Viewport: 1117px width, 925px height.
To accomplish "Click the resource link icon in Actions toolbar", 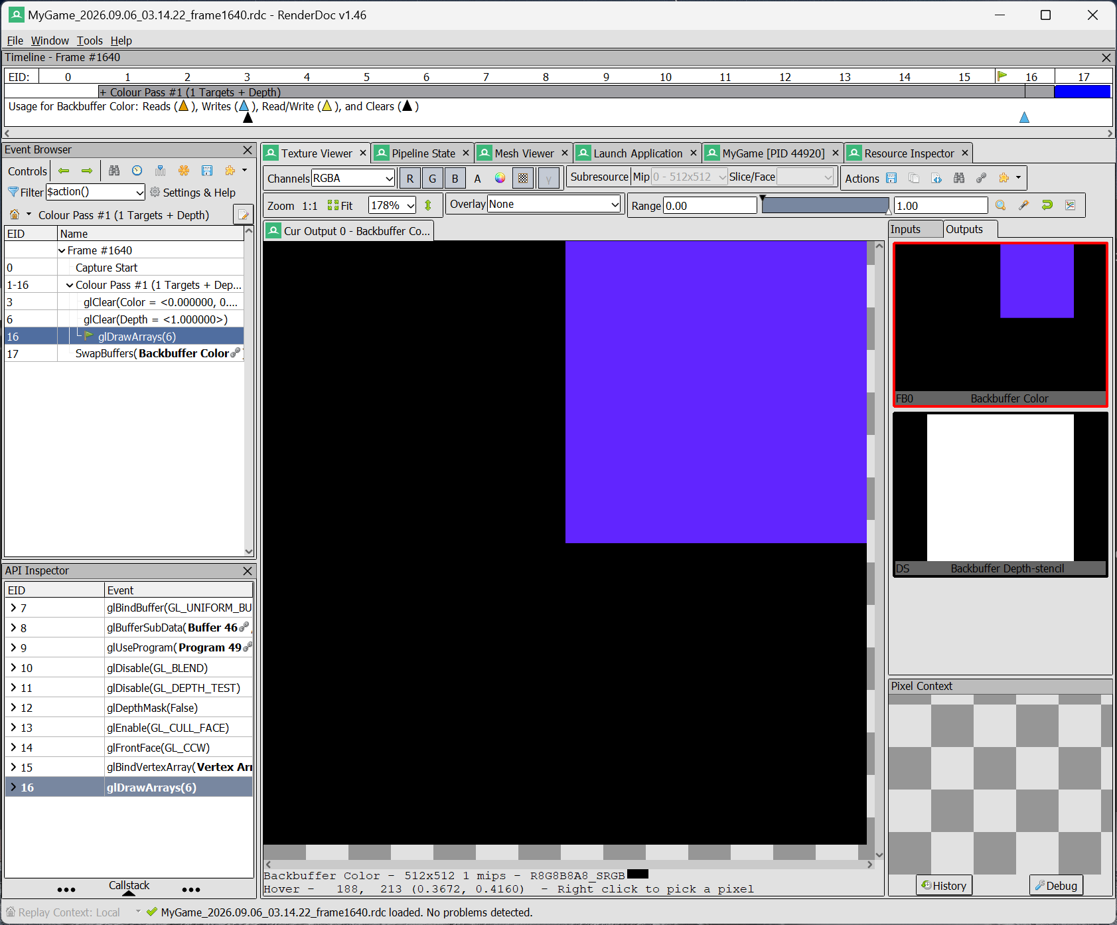I will (982, 178).
